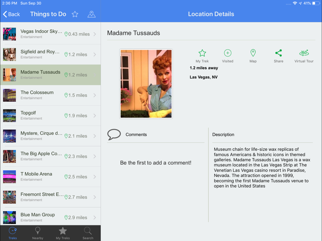
Task: Tap the battery indicator in status bar
Action: pos(316,3)
